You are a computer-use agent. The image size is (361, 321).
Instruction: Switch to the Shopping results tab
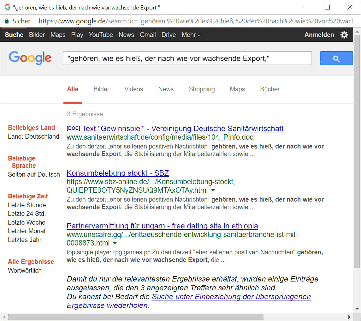tap(202, 89)
